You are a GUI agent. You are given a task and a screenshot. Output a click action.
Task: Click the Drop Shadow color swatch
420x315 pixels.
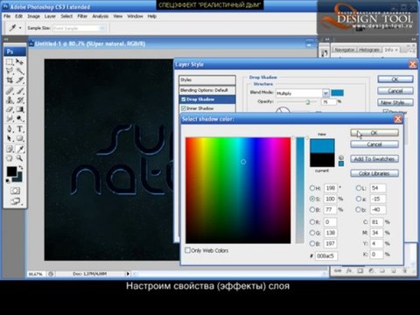coord(338,93)
